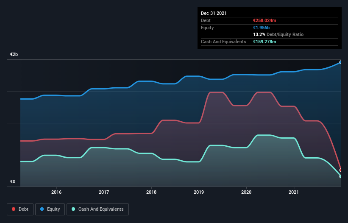Click the €0 y-axis label
Image resolution: width=348 pixels, height=223 pixels.
[x=13, y=182]
